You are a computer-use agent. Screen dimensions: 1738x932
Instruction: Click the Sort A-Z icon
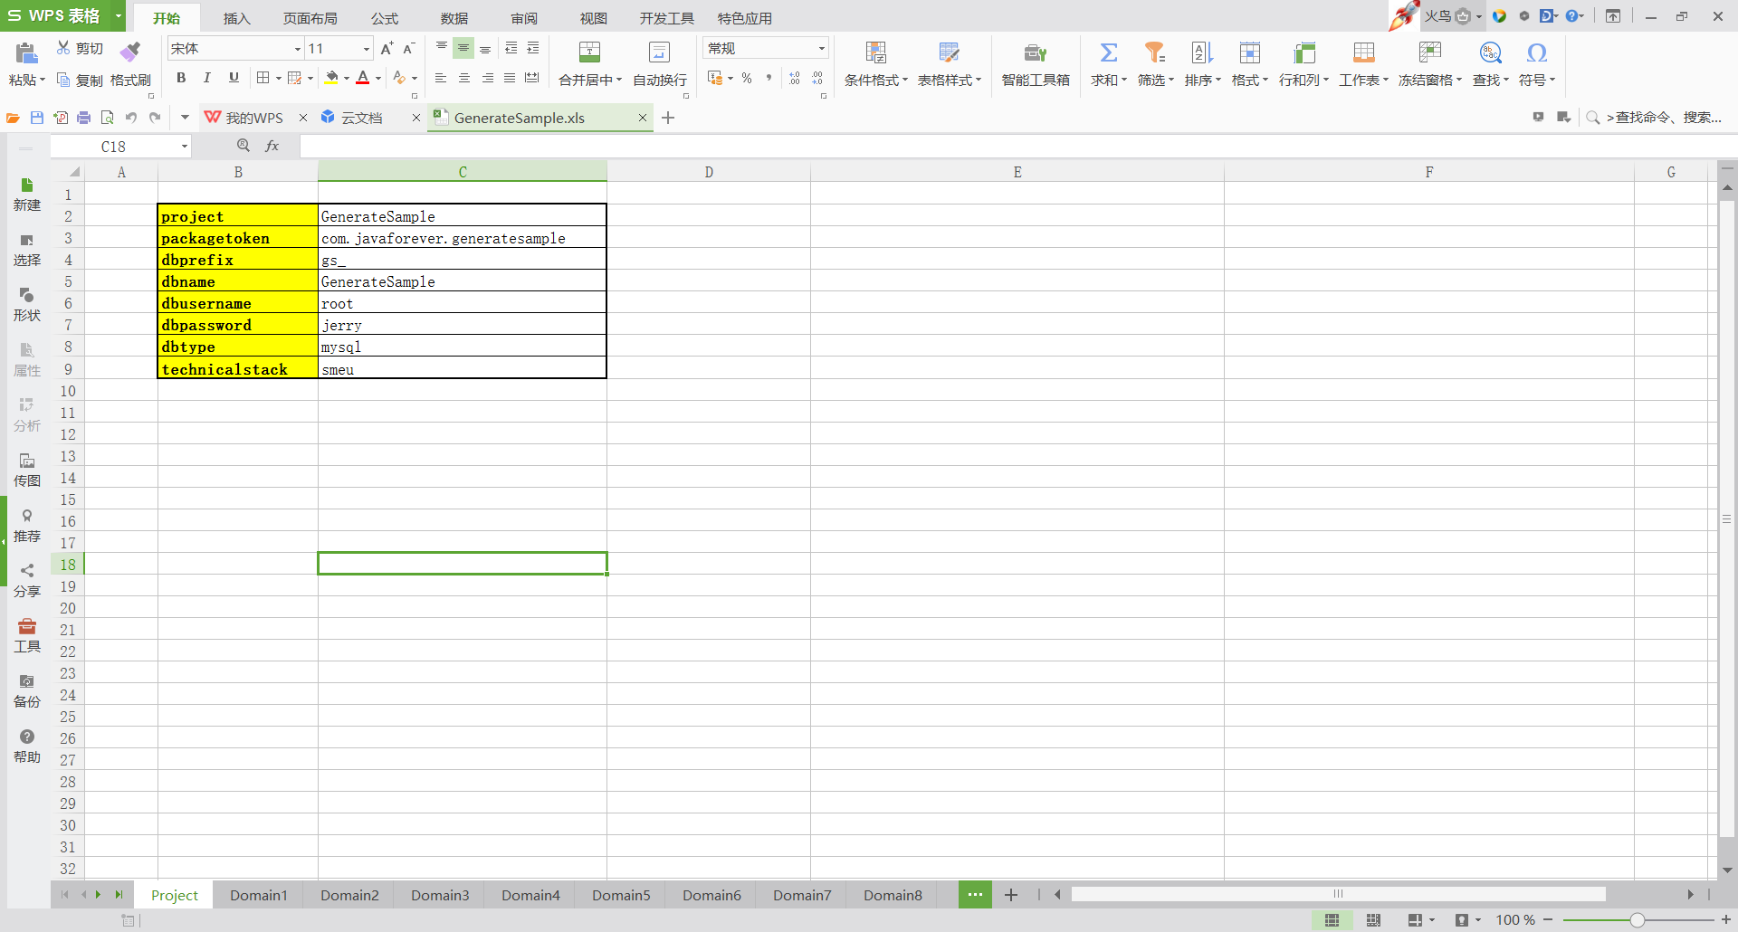point(1202,52)
